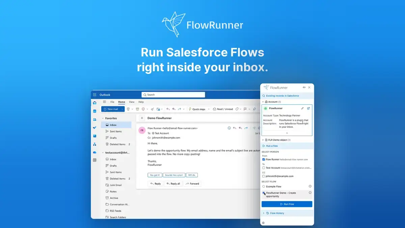Show info for Example Flow
This screenshot has height=228, width=405.
[310, 186]
